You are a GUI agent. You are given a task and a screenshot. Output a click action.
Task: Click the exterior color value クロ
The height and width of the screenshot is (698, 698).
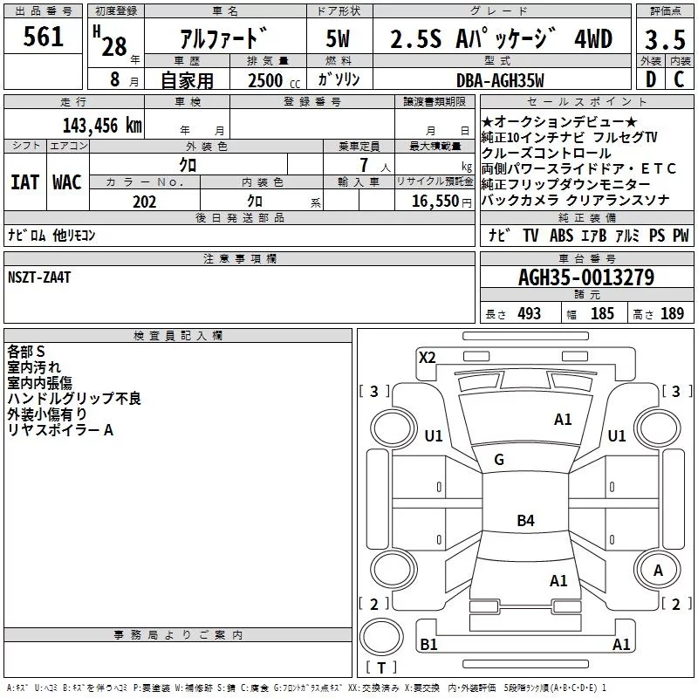tap(188, 165)
